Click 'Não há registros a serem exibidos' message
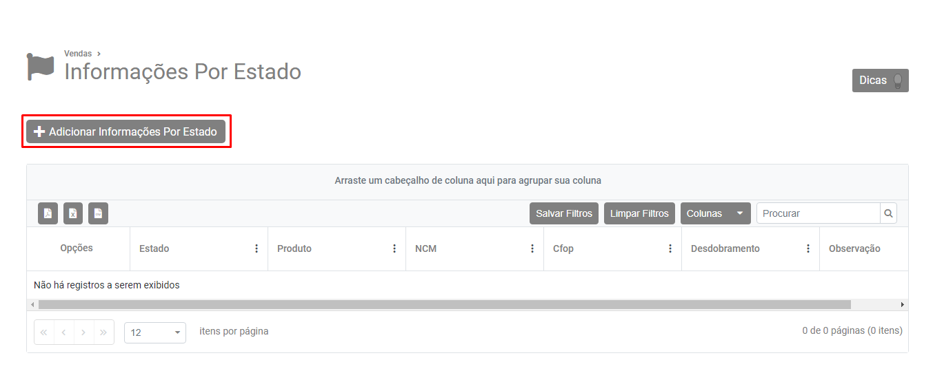Screen dimensions: 933x371 pyautogui.click(x=107, y=285)
